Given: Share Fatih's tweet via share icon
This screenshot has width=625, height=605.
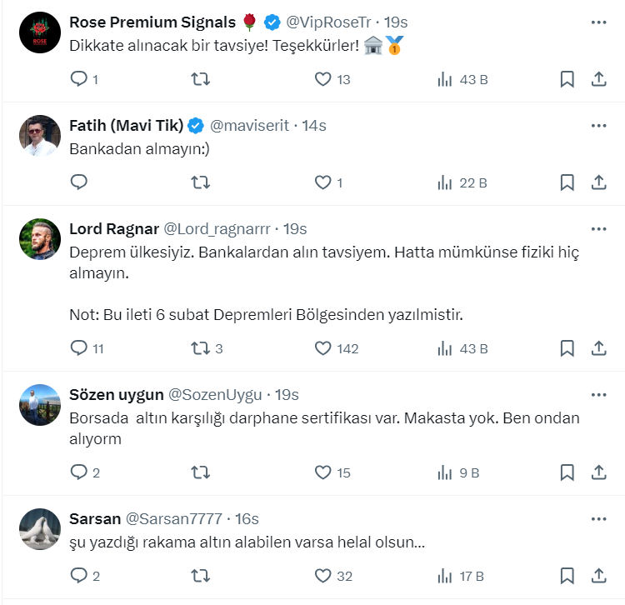Looking at the screenshot, I should coord(598,182).
